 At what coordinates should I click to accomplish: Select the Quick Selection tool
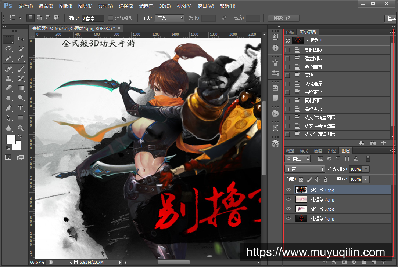tap(21, 49)
